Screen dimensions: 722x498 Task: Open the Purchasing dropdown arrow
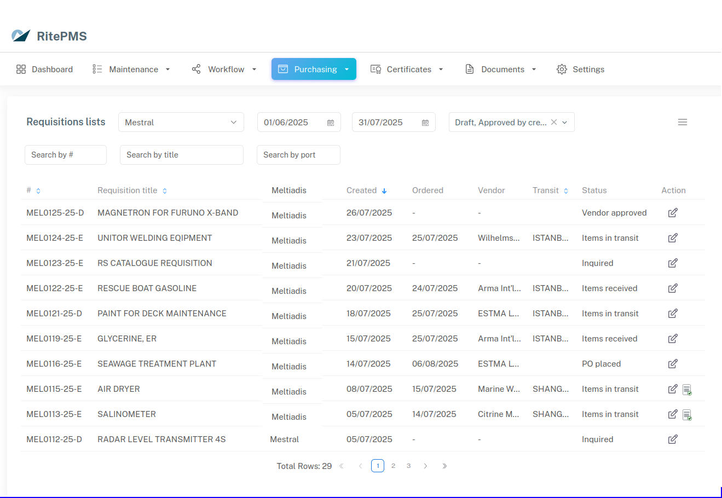coord(346,69)
